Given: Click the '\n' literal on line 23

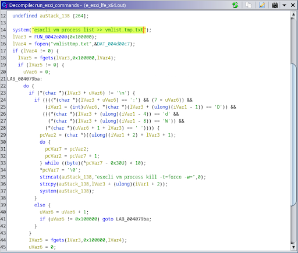Looking at the screenshot, I should [x=121, y=93].
